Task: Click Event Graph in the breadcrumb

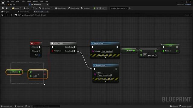Action: point(40,15)
